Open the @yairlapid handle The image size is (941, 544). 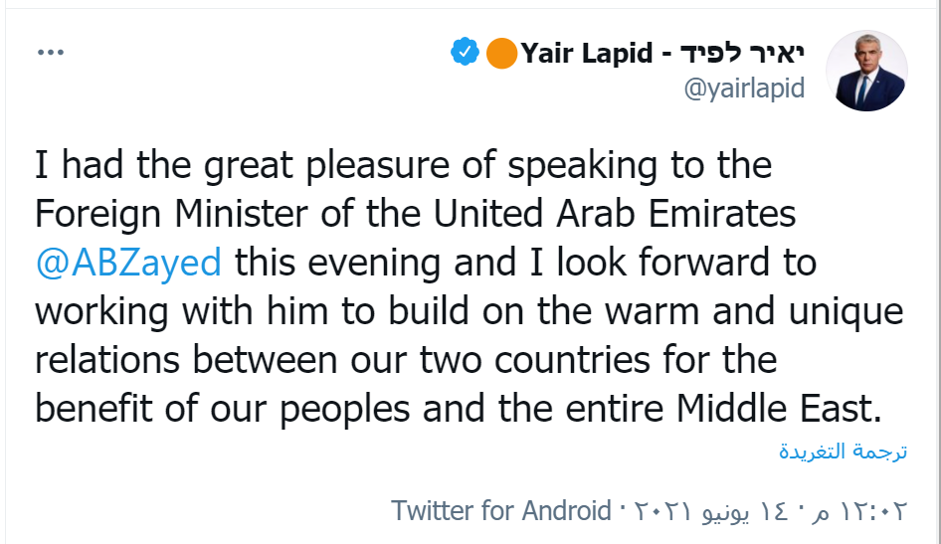tap(744, 90)
